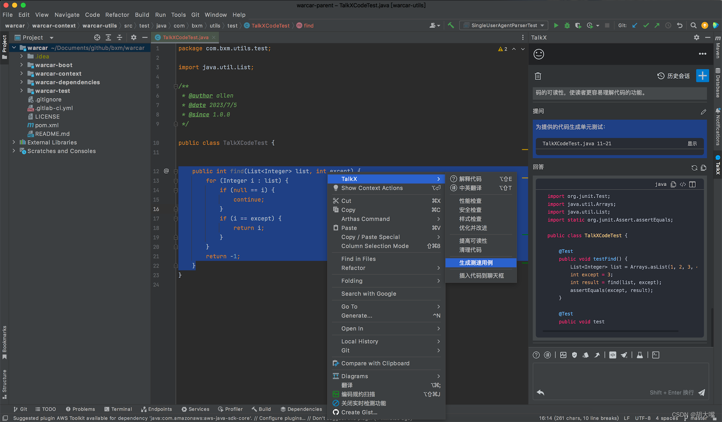Open TalkX panel settings gear
722x422 pixels.
click(x=697, y=37)
